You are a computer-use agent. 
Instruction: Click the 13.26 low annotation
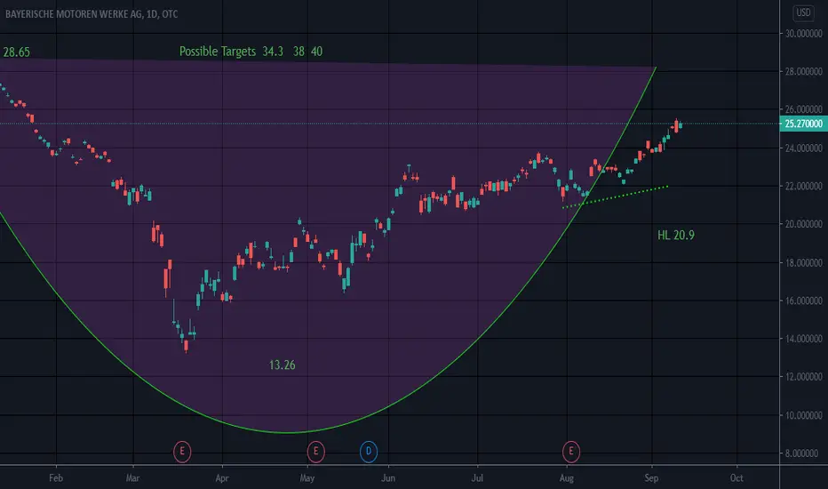[282, 365]
